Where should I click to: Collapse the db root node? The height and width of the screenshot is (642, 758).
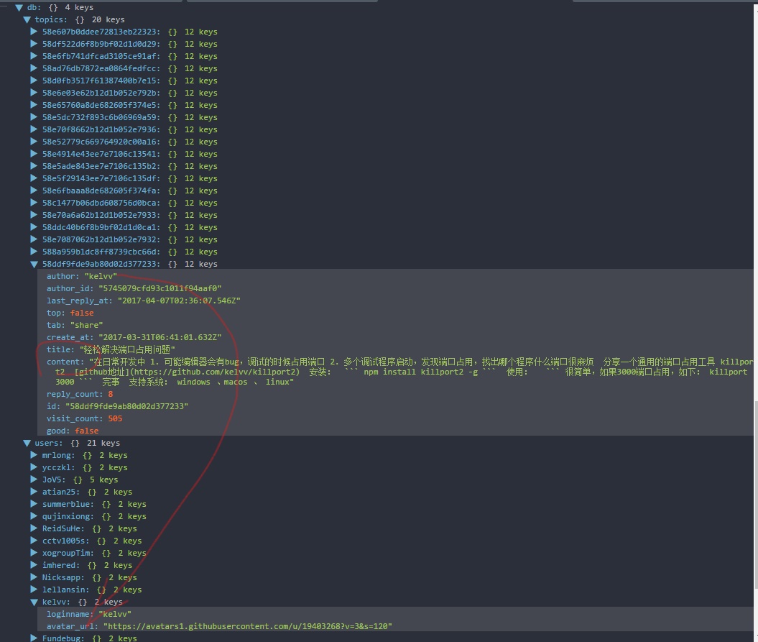19,8
